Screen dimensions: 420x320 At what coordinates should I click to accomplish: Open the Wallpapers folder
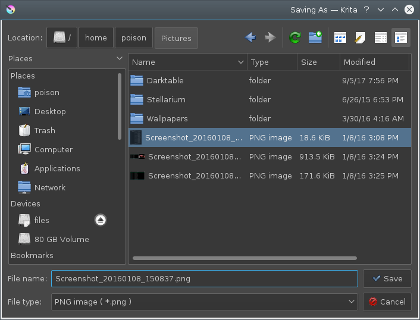(269, 118)
